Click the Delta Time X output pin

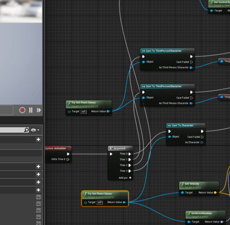click(x=68, y=159)
